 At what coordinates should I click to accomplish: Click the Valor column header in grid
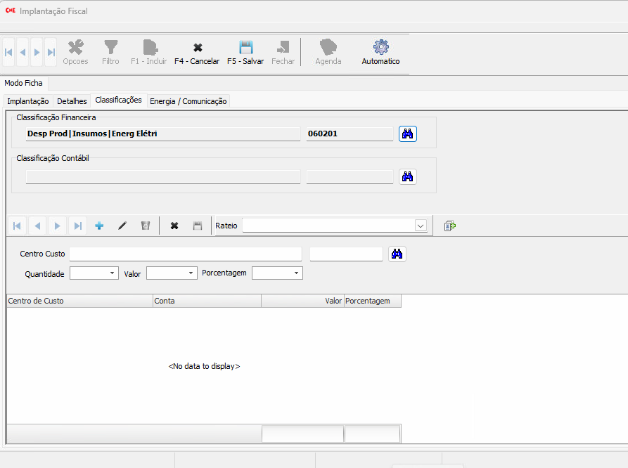(x=302, y=301)
